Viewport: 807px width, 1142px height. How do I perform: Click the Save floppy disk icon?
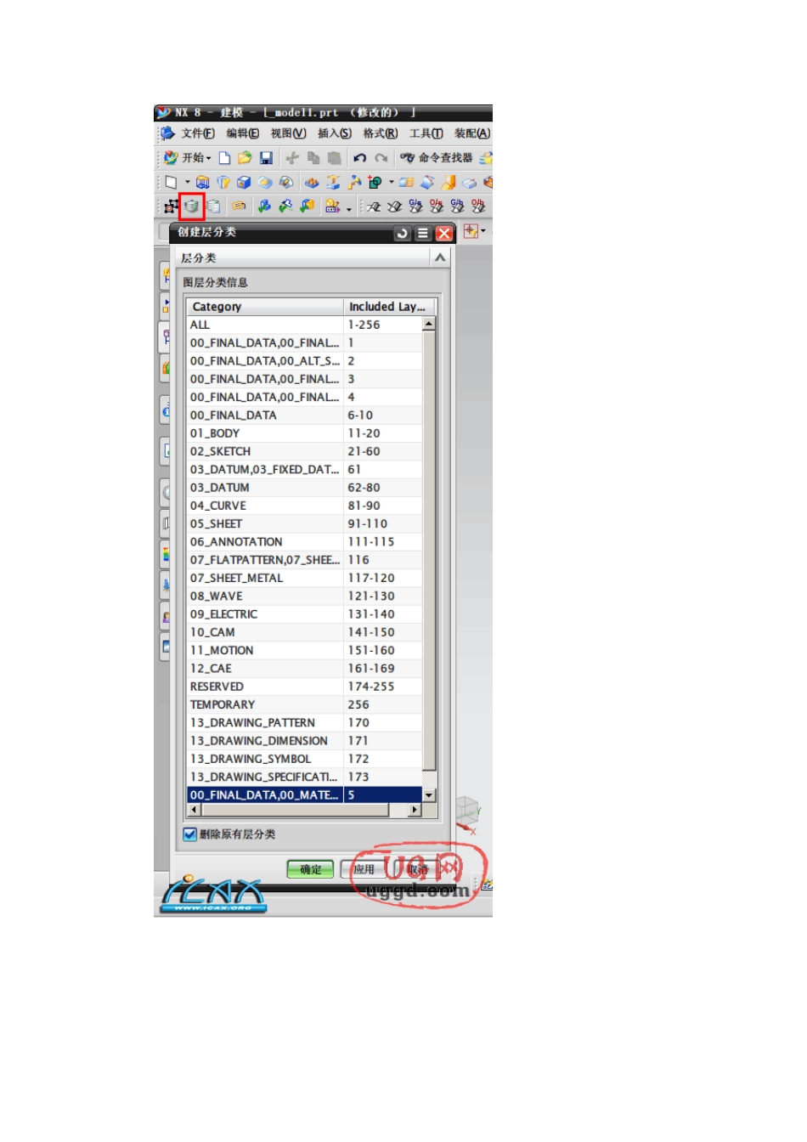(266, 158)
